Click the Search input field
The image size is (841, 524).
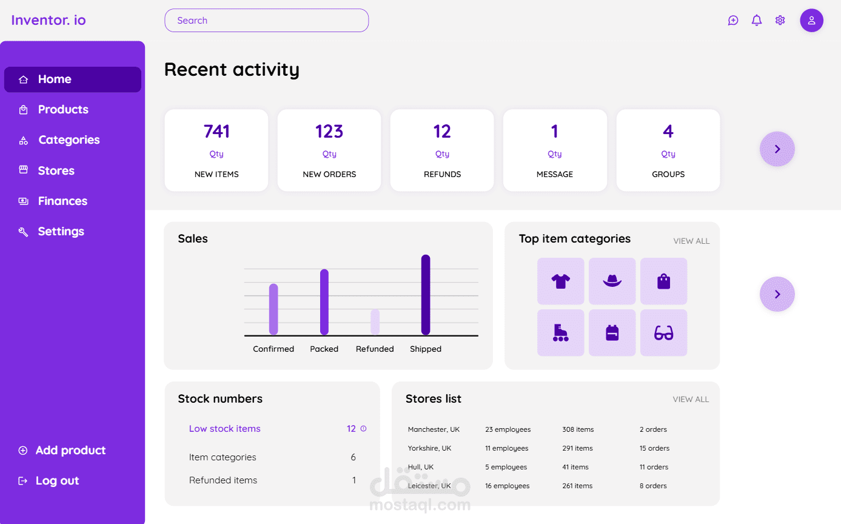[267, 21]
